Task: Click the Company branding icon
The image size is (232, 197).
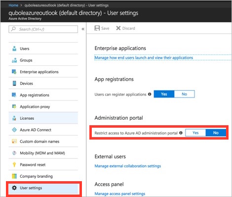Action: (14, 176)
